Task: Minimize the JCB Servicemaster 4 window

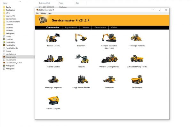Action: [153, 10]
